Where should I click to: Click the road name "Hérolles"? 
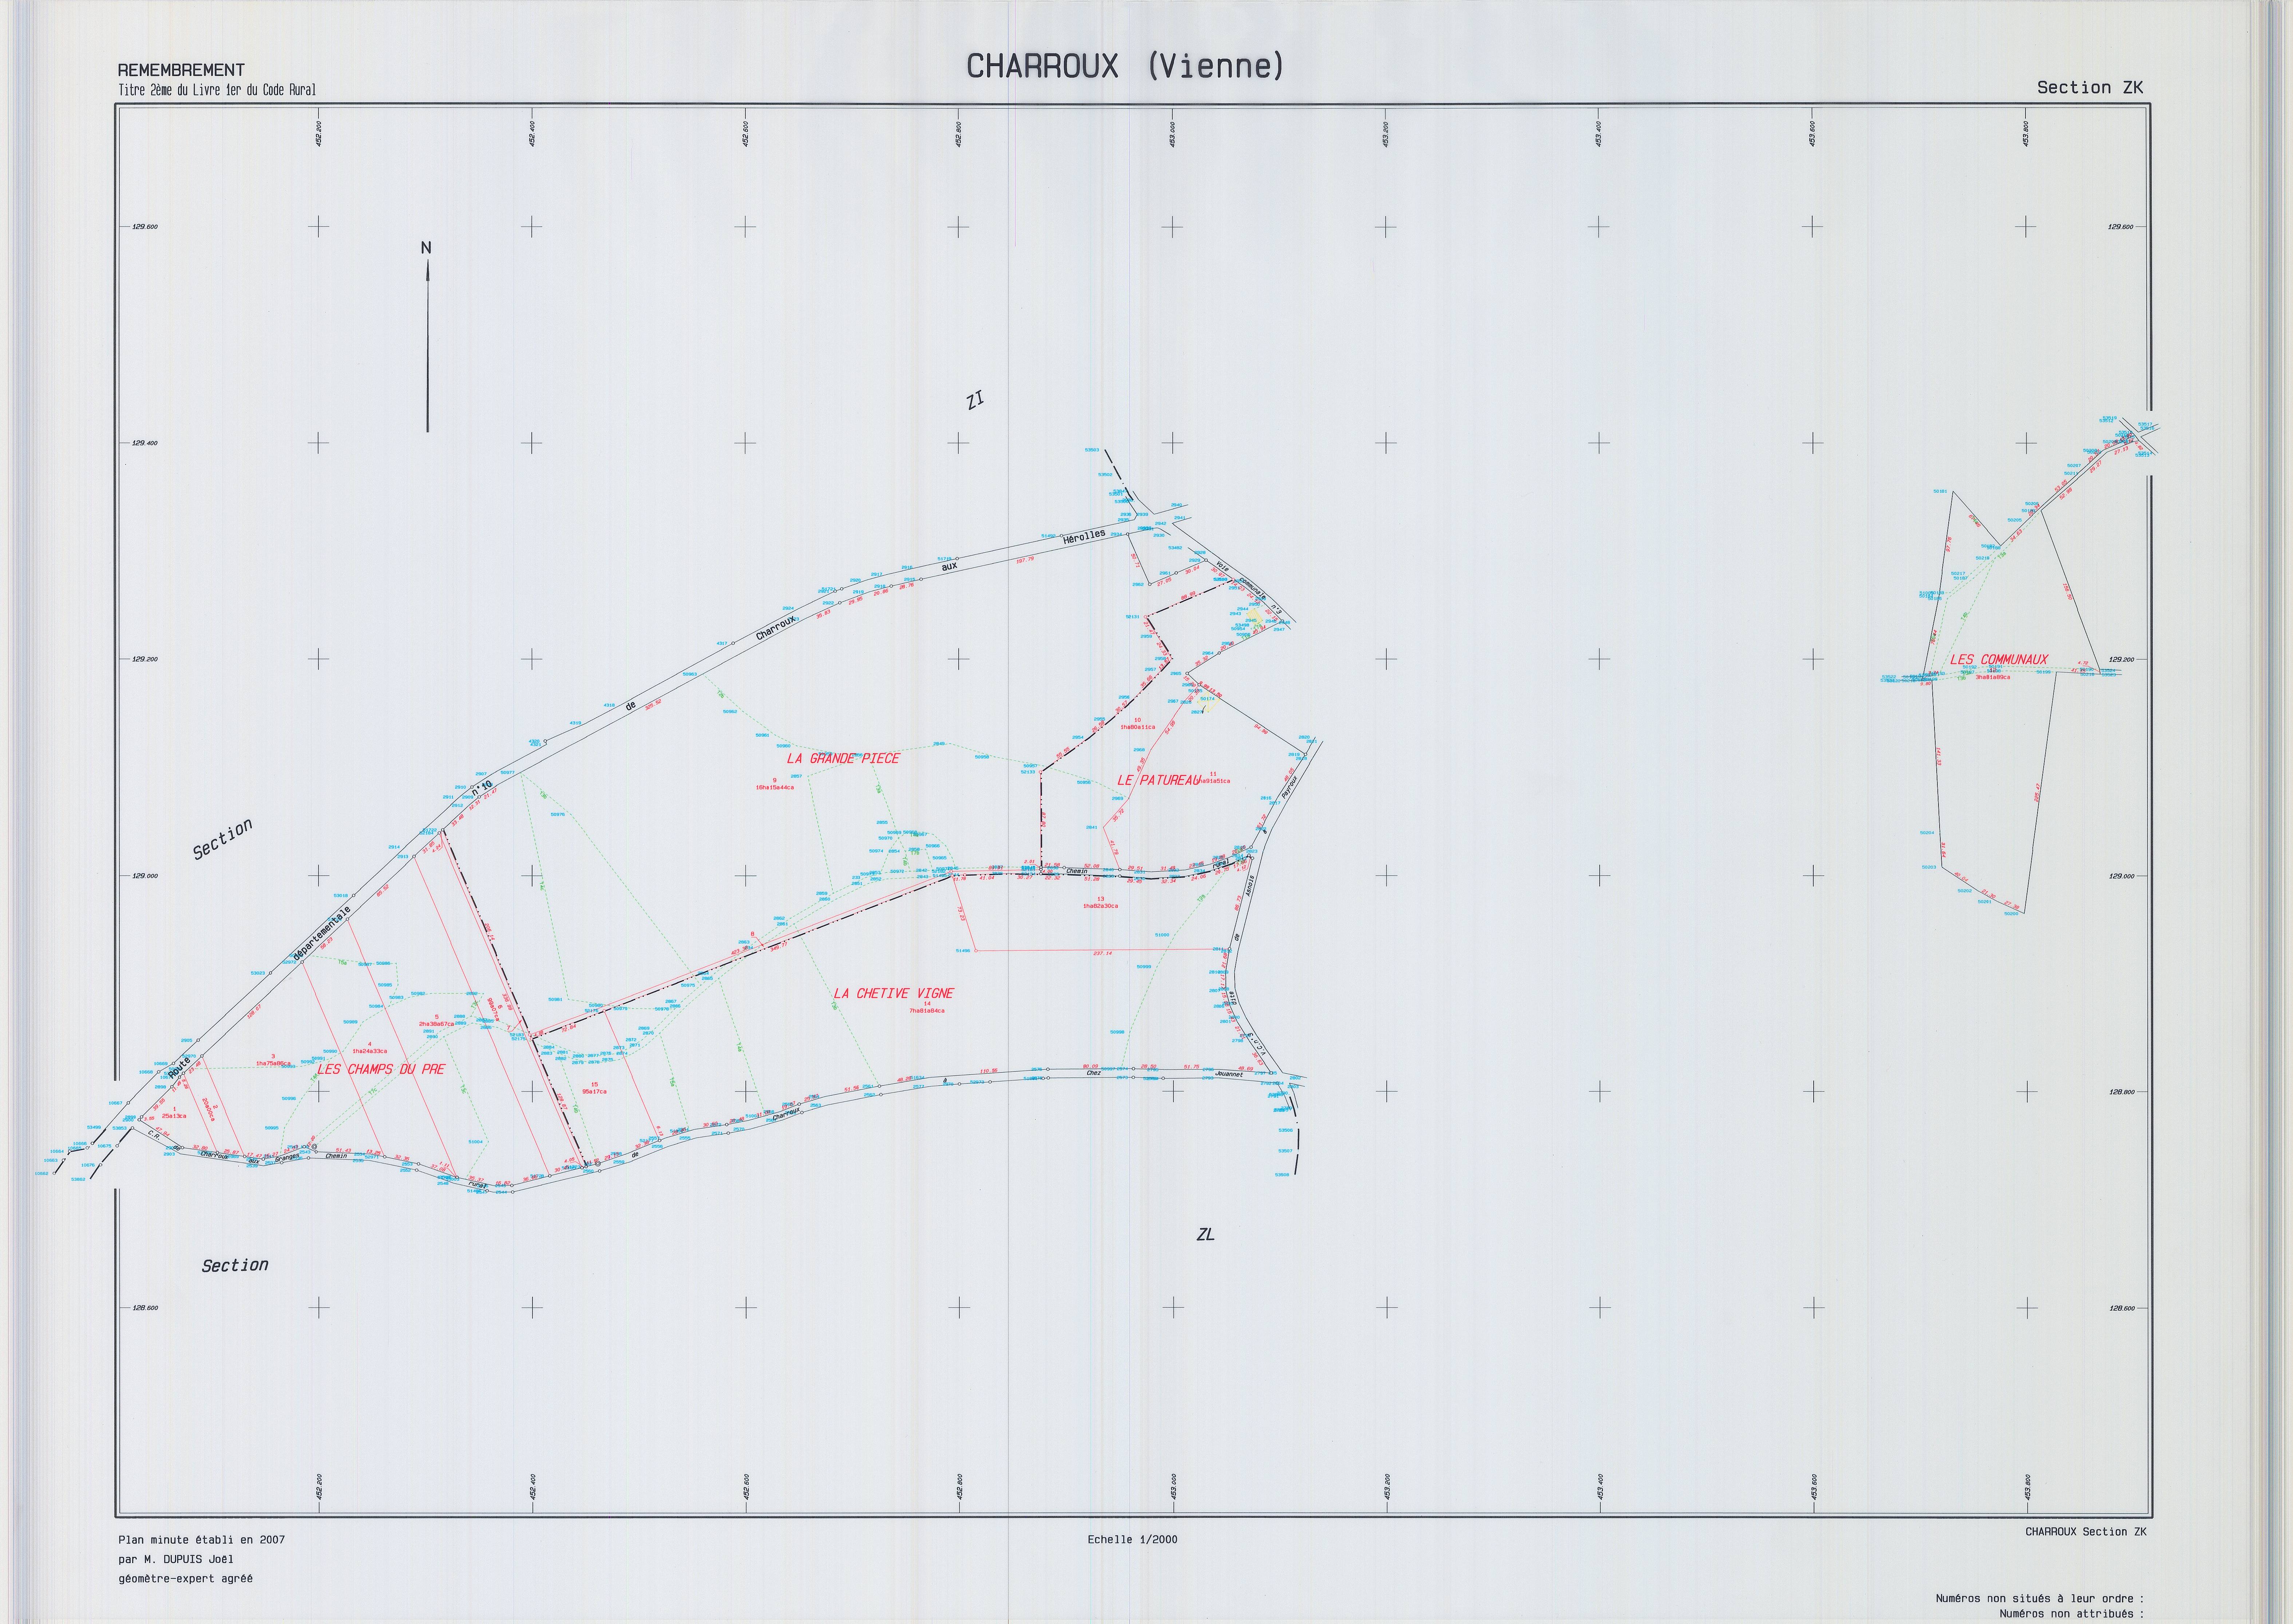click(1084, 536)
